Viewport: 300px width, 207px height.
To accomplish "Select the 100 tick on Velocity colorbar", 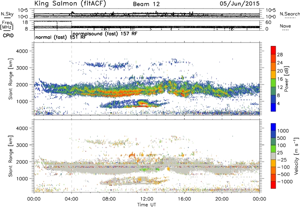I will point(281,145).
